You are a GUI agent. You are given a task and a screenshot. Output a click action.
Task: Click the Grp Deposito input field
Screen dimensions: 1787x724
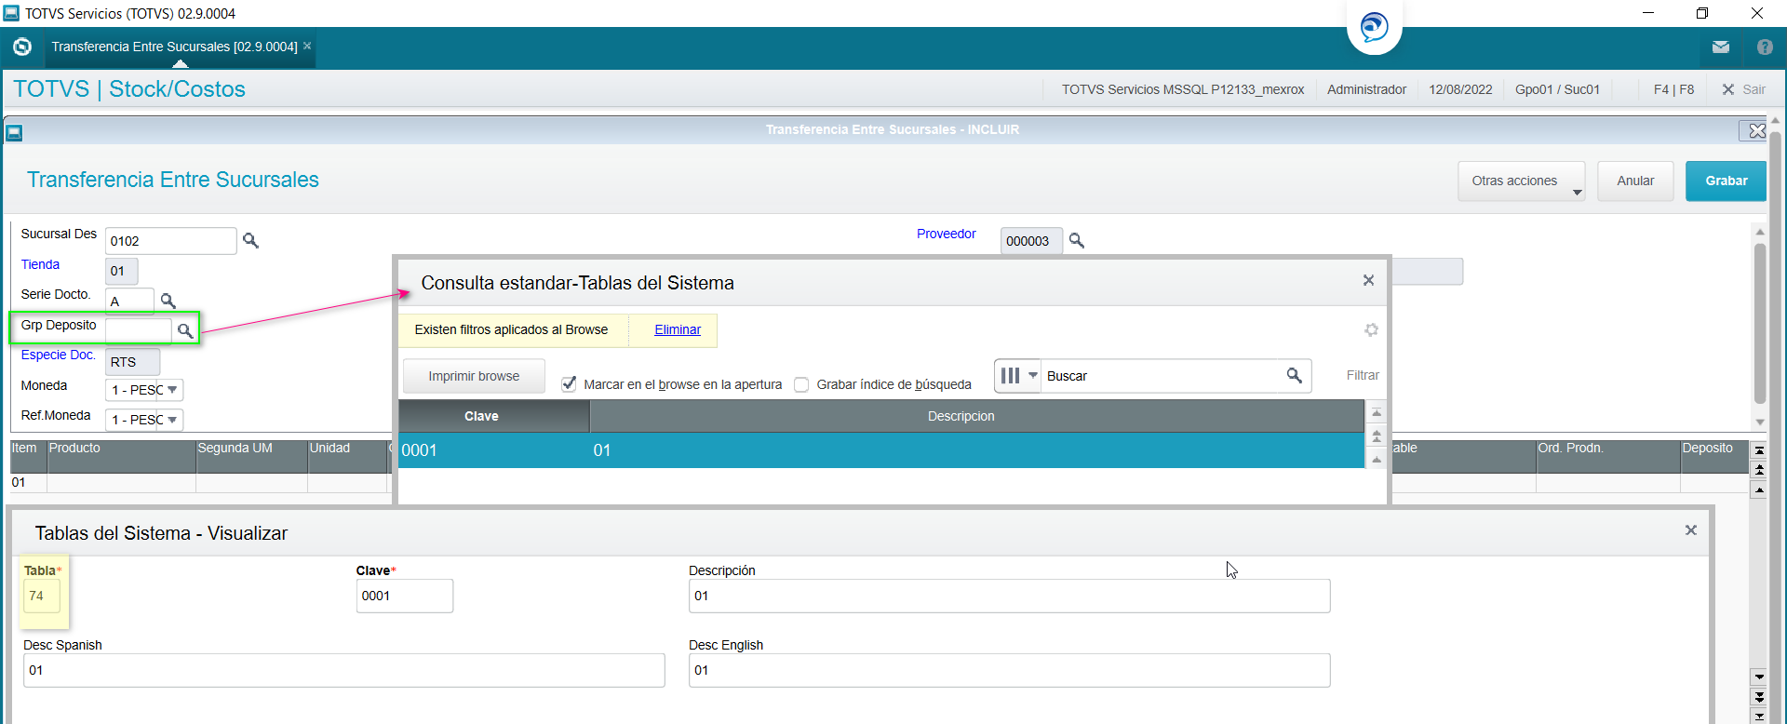point(139,330)
